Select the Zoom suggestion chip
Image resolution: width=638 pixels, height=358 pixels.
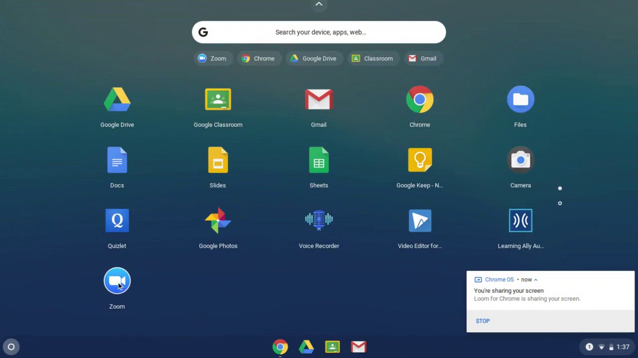pos(212,59)
